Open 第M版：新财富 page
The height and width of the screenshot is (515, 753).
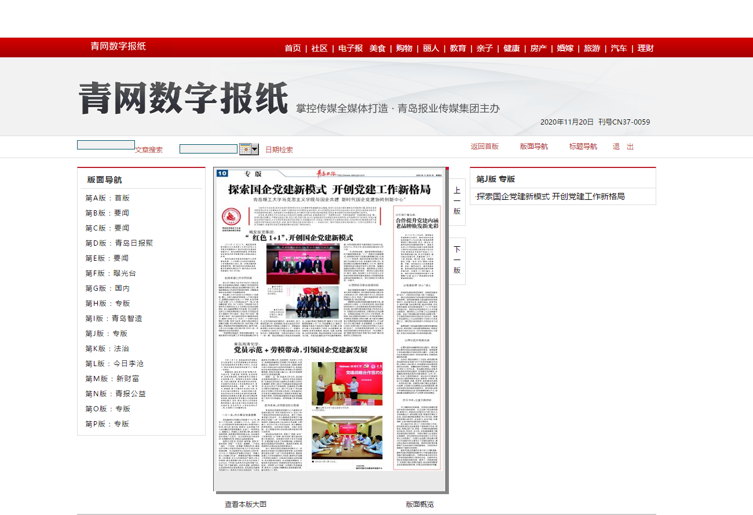pos(112,379)
